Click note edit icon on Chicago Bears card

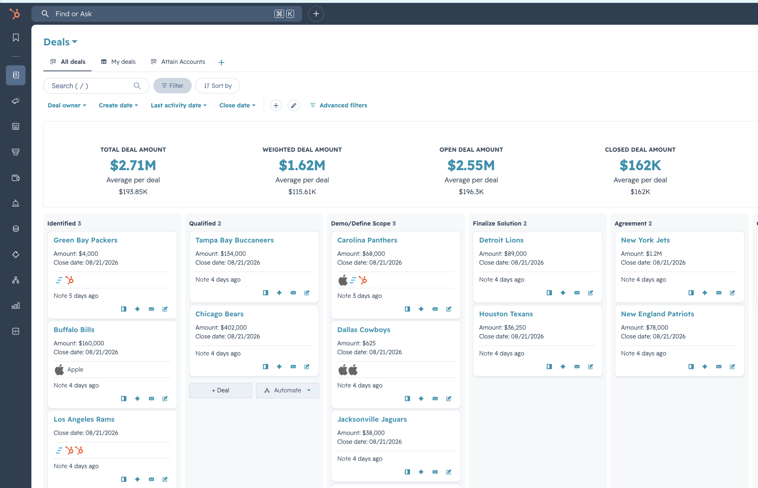coord(307,367)
